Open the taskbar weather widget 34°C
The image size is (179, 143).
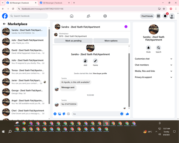147,132
